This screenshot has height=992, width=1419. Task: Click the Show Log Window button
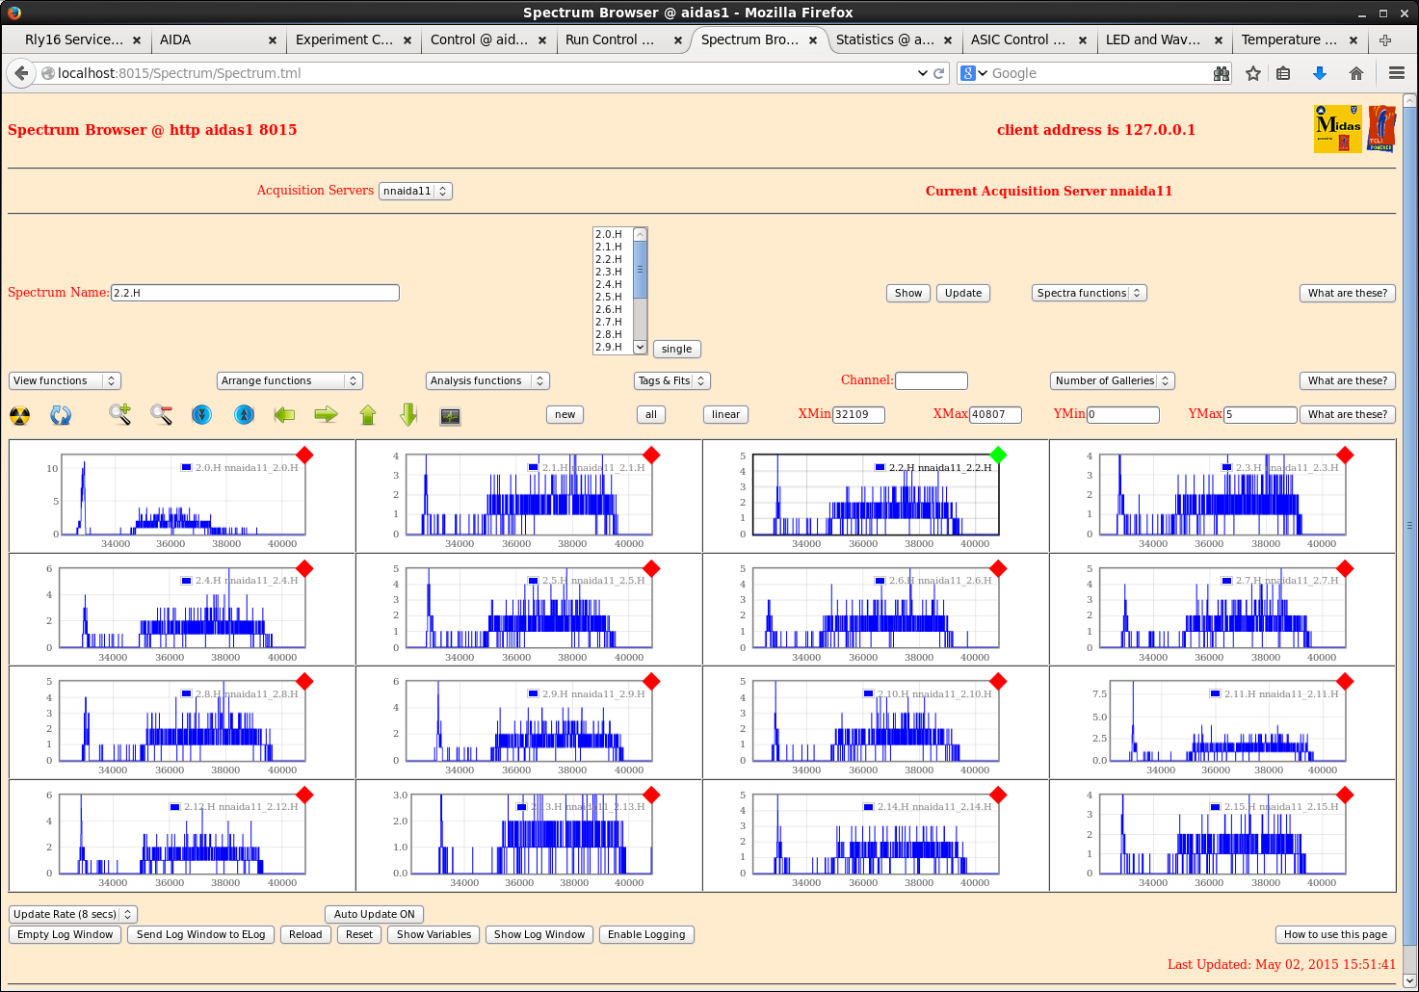tap(539, 934)
